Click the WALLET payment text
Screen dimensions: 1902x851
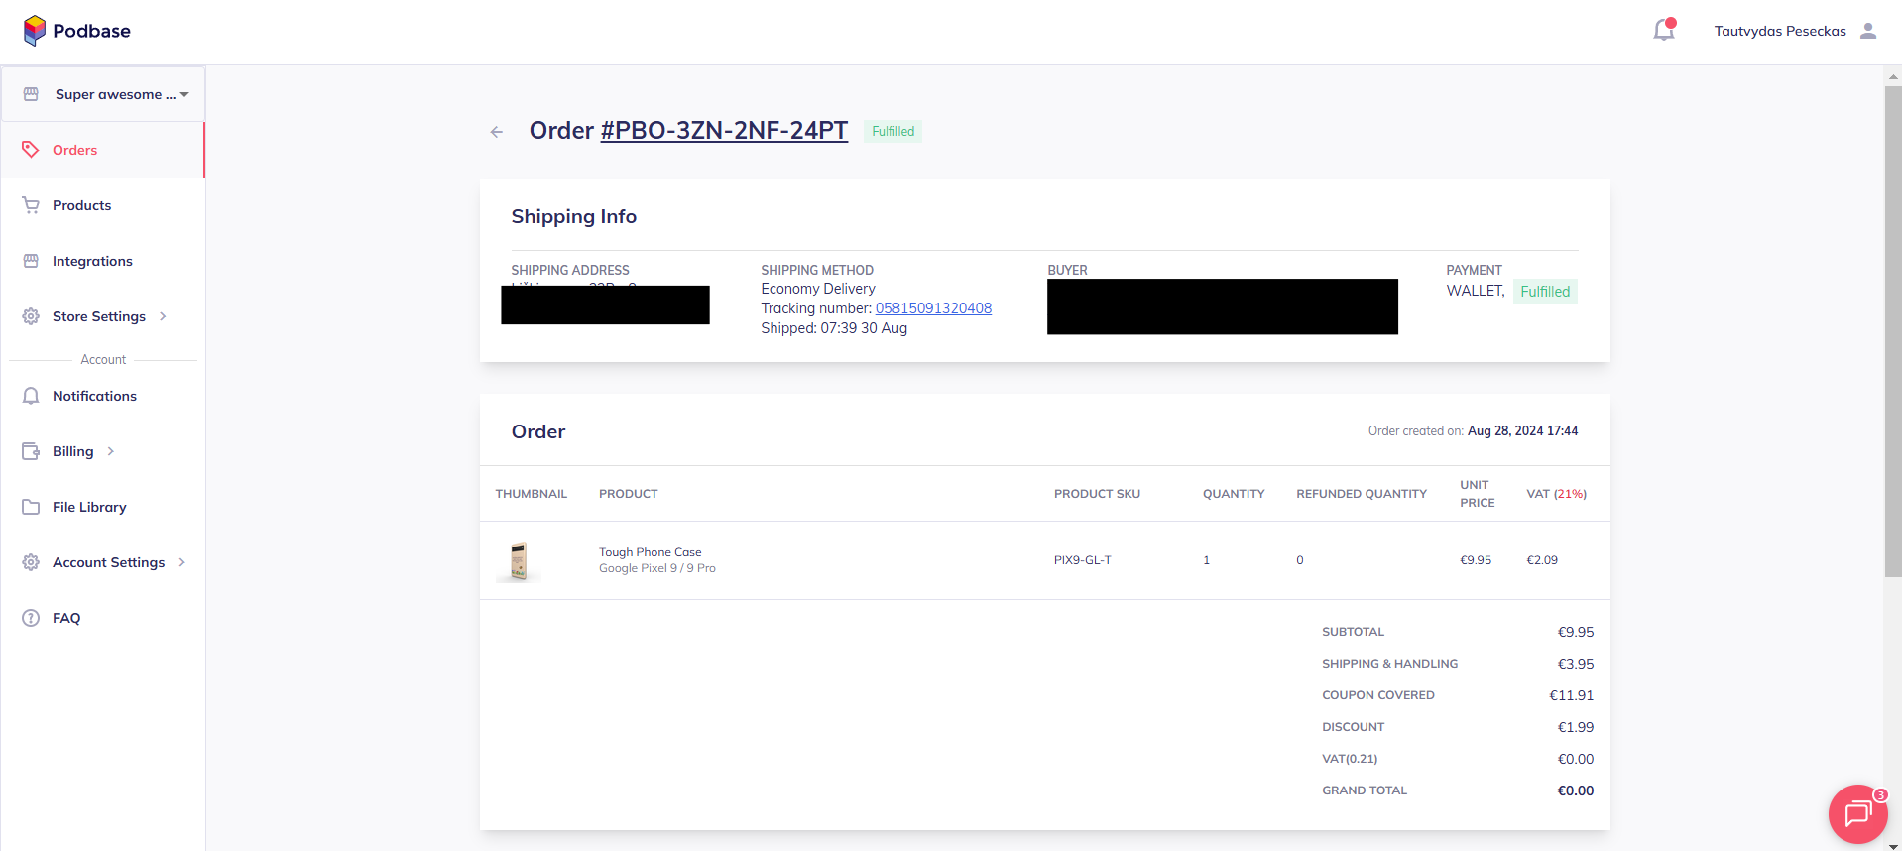pyautogui.click(x=1476, y=291)
